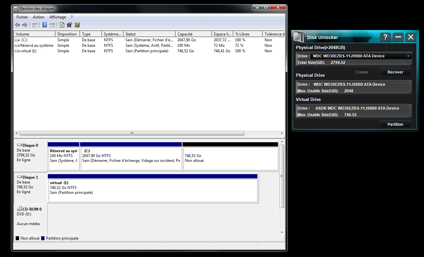The width and height of the screenshot is (424, 257).
Task: Open Properties toolbar icon
Action: tap(69, 25)
